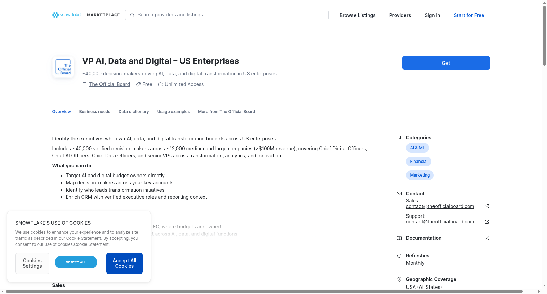
Task: Click the Contact envelope icon
Action: (399, 194)
